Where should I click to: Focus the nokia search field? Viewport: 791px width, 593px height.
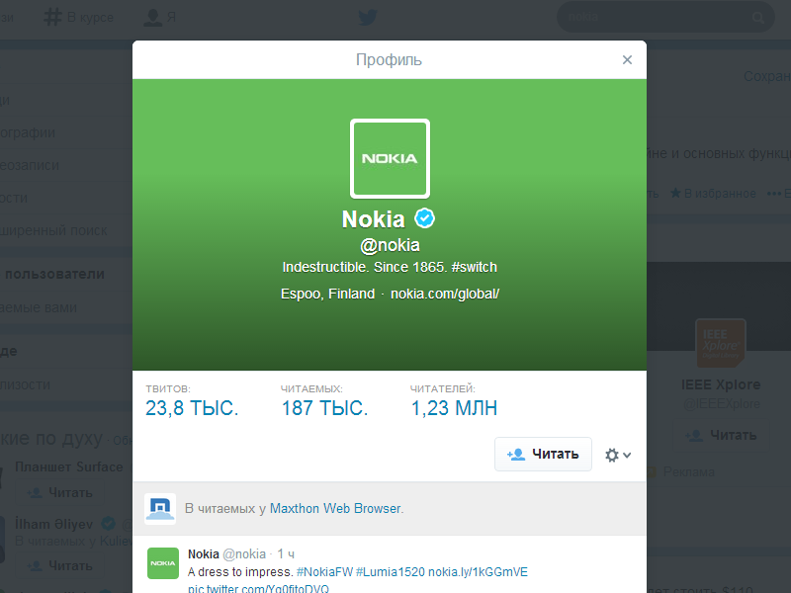click(665, 17)
